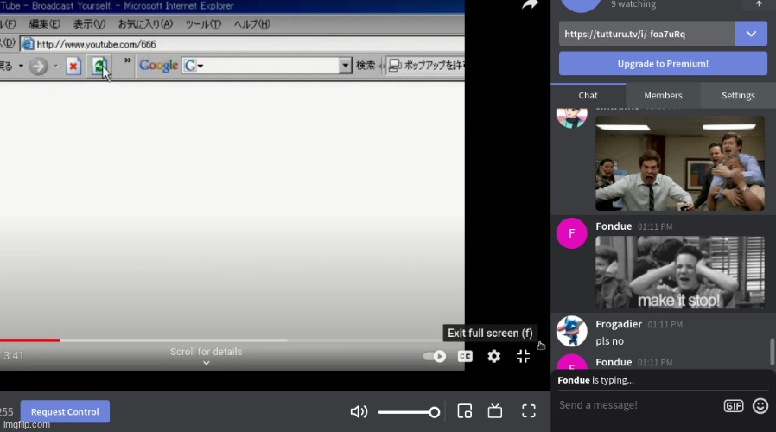Open the 編集(E) menu
Screen dimensions: 776x432
click(45, 23)
